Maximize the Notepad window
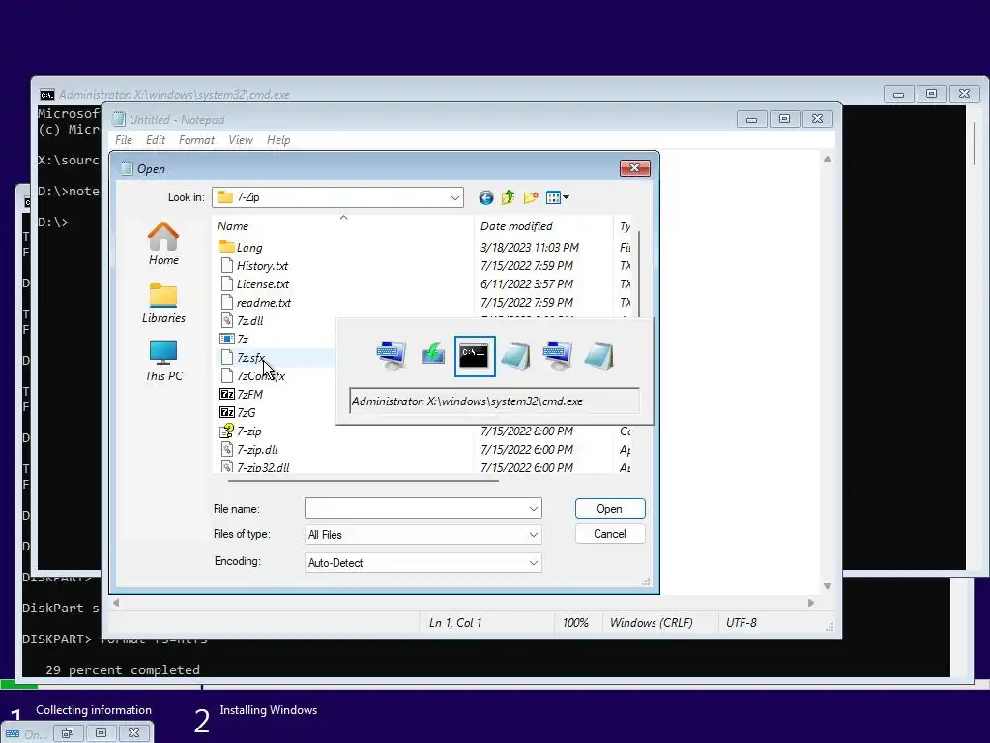Screen dimensions: 990x743 pyautogui.click(x=784, y=119)
